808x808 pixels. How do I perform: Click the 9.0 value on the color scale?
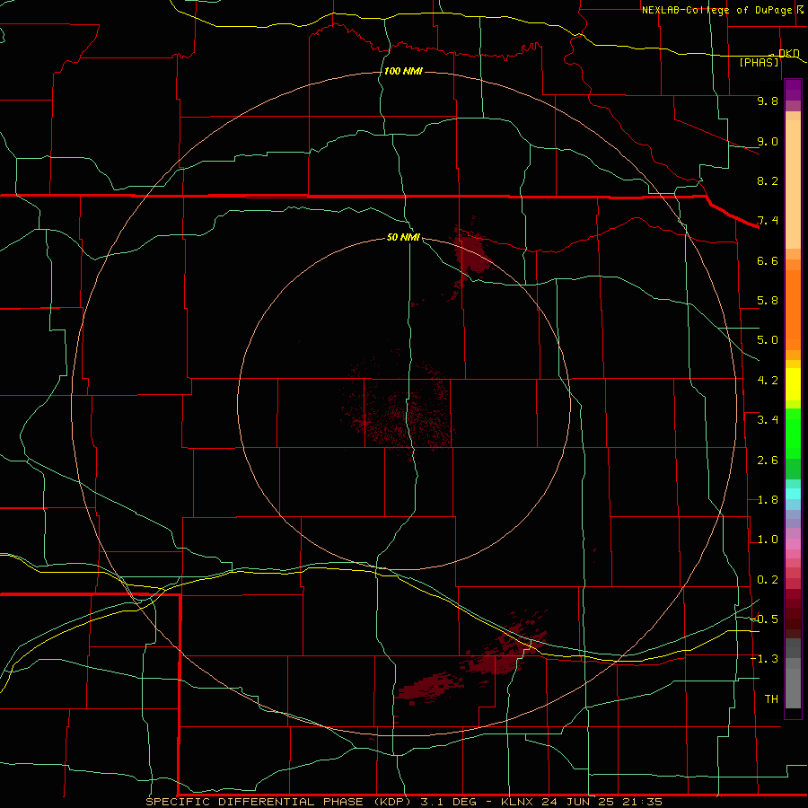pyautogui.click(x=768, y=141)
